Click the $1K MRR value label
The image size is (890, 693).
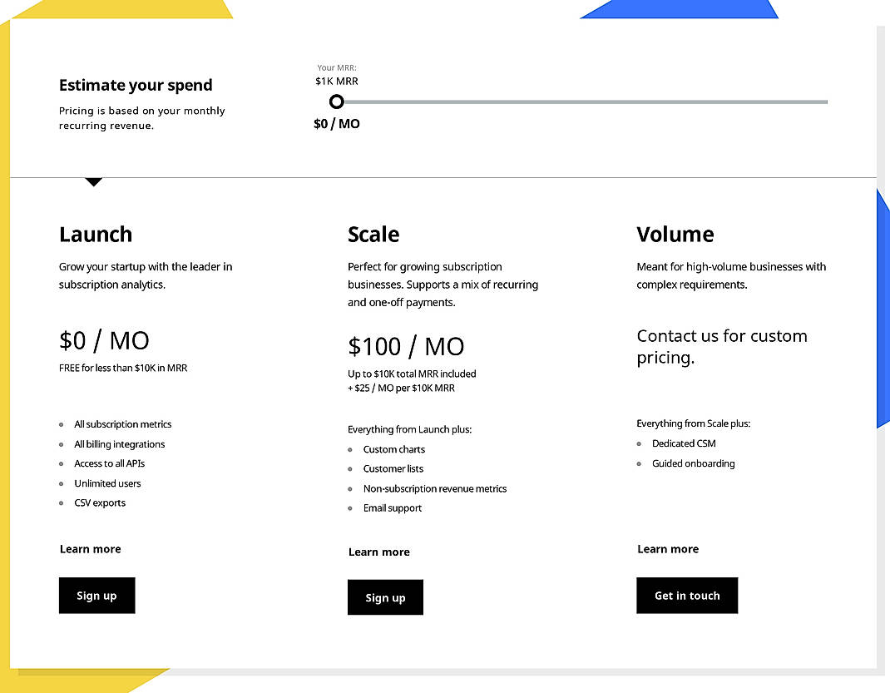click(336, 81)
